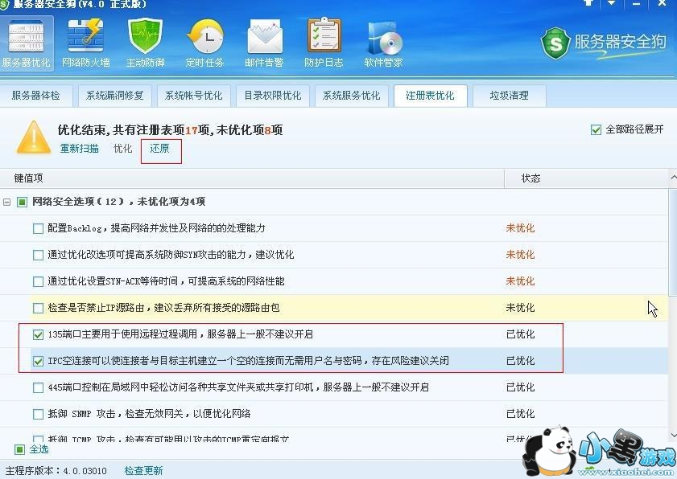Click the 未优化 status of Backlog row
Screen dimensions: 677x479
click(520, 228)
